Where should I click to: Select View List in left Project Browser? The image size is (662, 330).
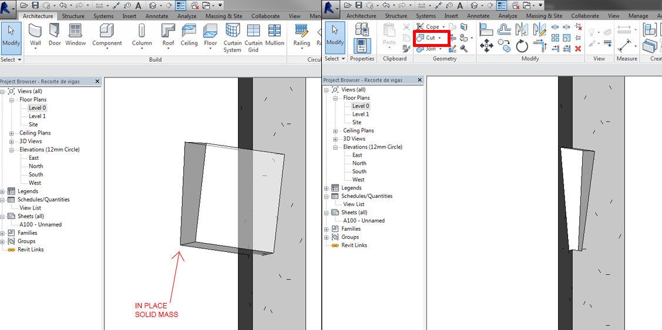31,208
